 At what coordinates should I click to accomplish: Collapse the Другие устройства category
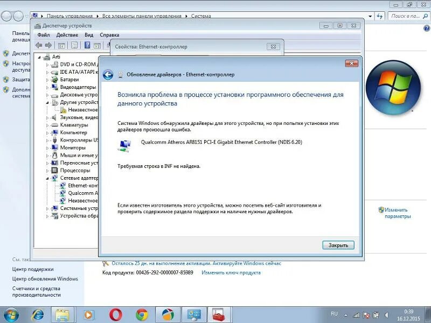47,103
